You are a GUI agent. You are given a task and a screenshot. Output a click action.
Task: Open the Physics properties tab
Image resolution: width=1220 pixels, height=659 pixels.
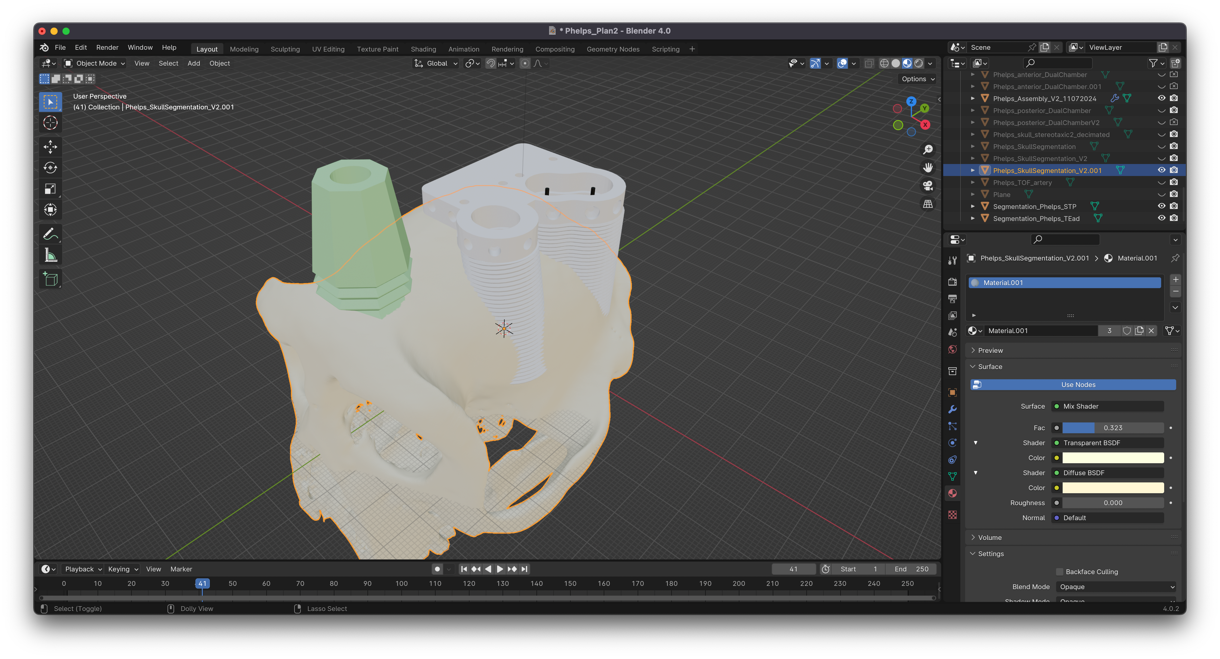coord(953,443)
